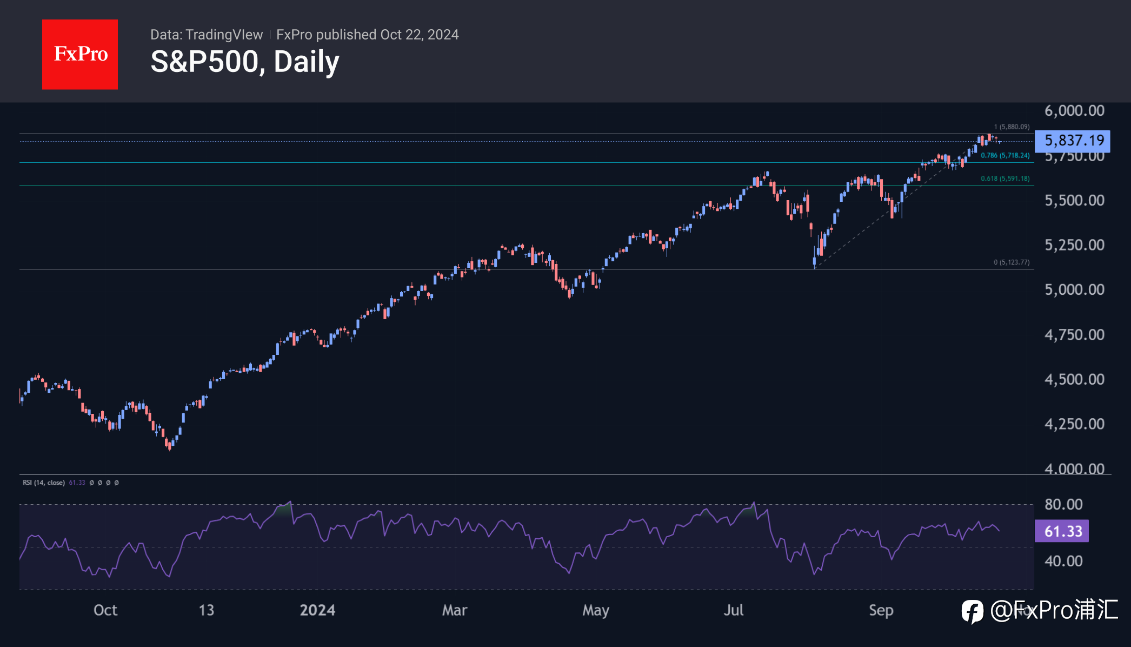Click the current price tag 5,837.19
This screenshot has width=1131, height=647.
[x=1072, y=141]
